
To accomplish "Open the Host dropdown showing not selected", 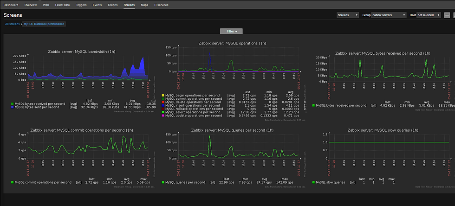I will (x=429, y=15).
